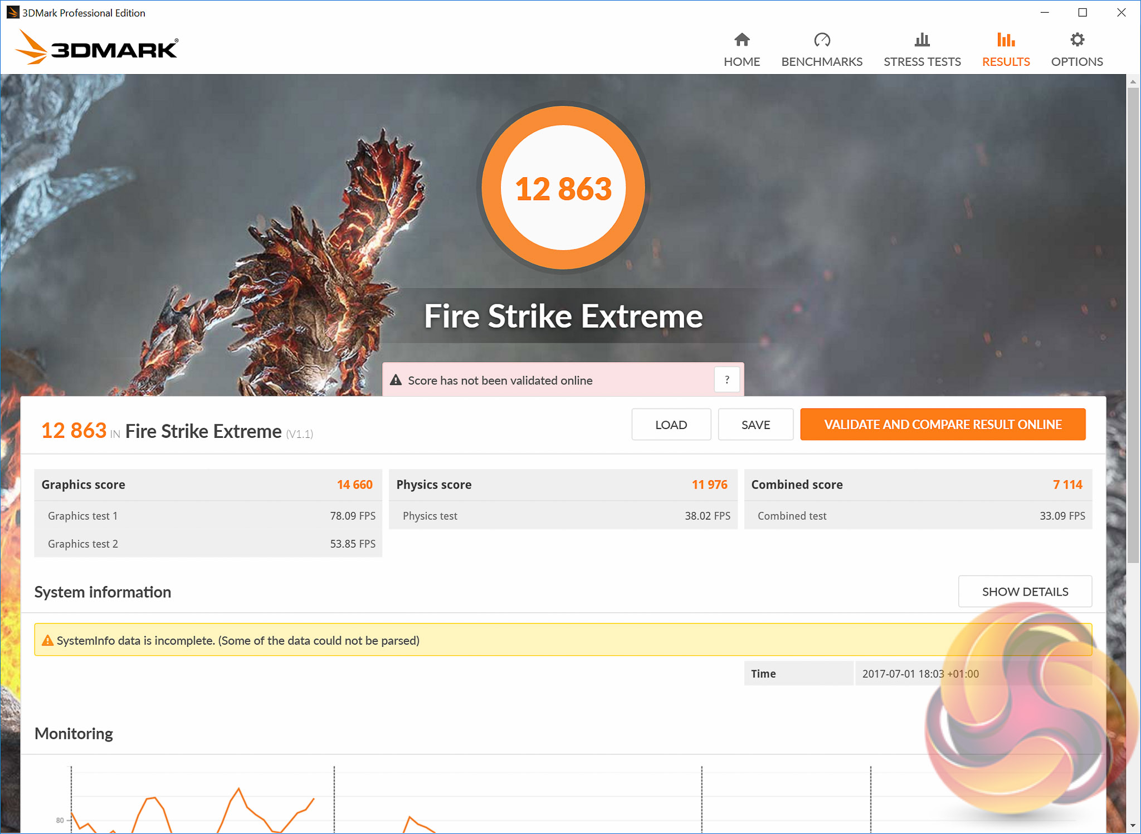Click the Graphics score header row
1141x834 pixels.
pyautogui.click(x=207, y=485)
